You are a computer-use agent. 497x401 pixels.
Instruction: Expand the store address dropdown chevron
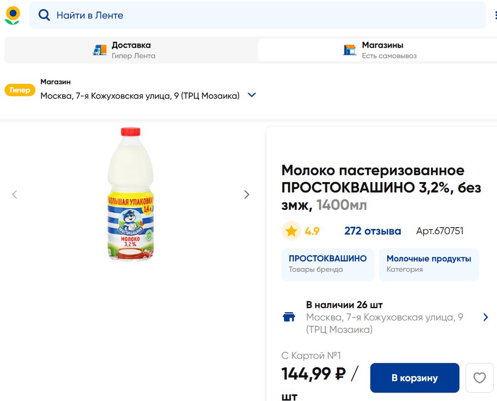click(251, 95)
